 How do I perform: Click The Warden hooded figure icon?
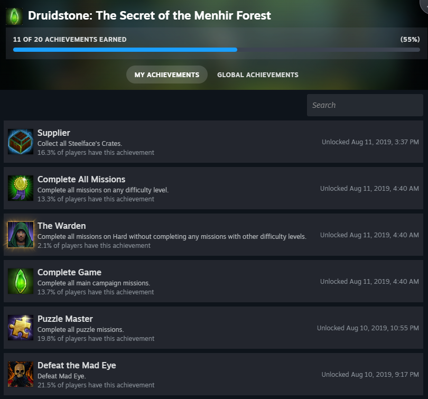click(x=21, y=235)
